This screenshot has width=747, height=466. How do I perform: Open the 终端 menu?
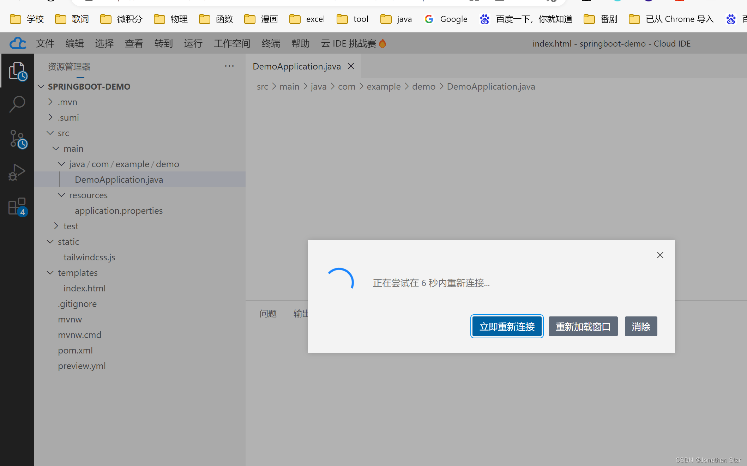[x=271, y=43]
